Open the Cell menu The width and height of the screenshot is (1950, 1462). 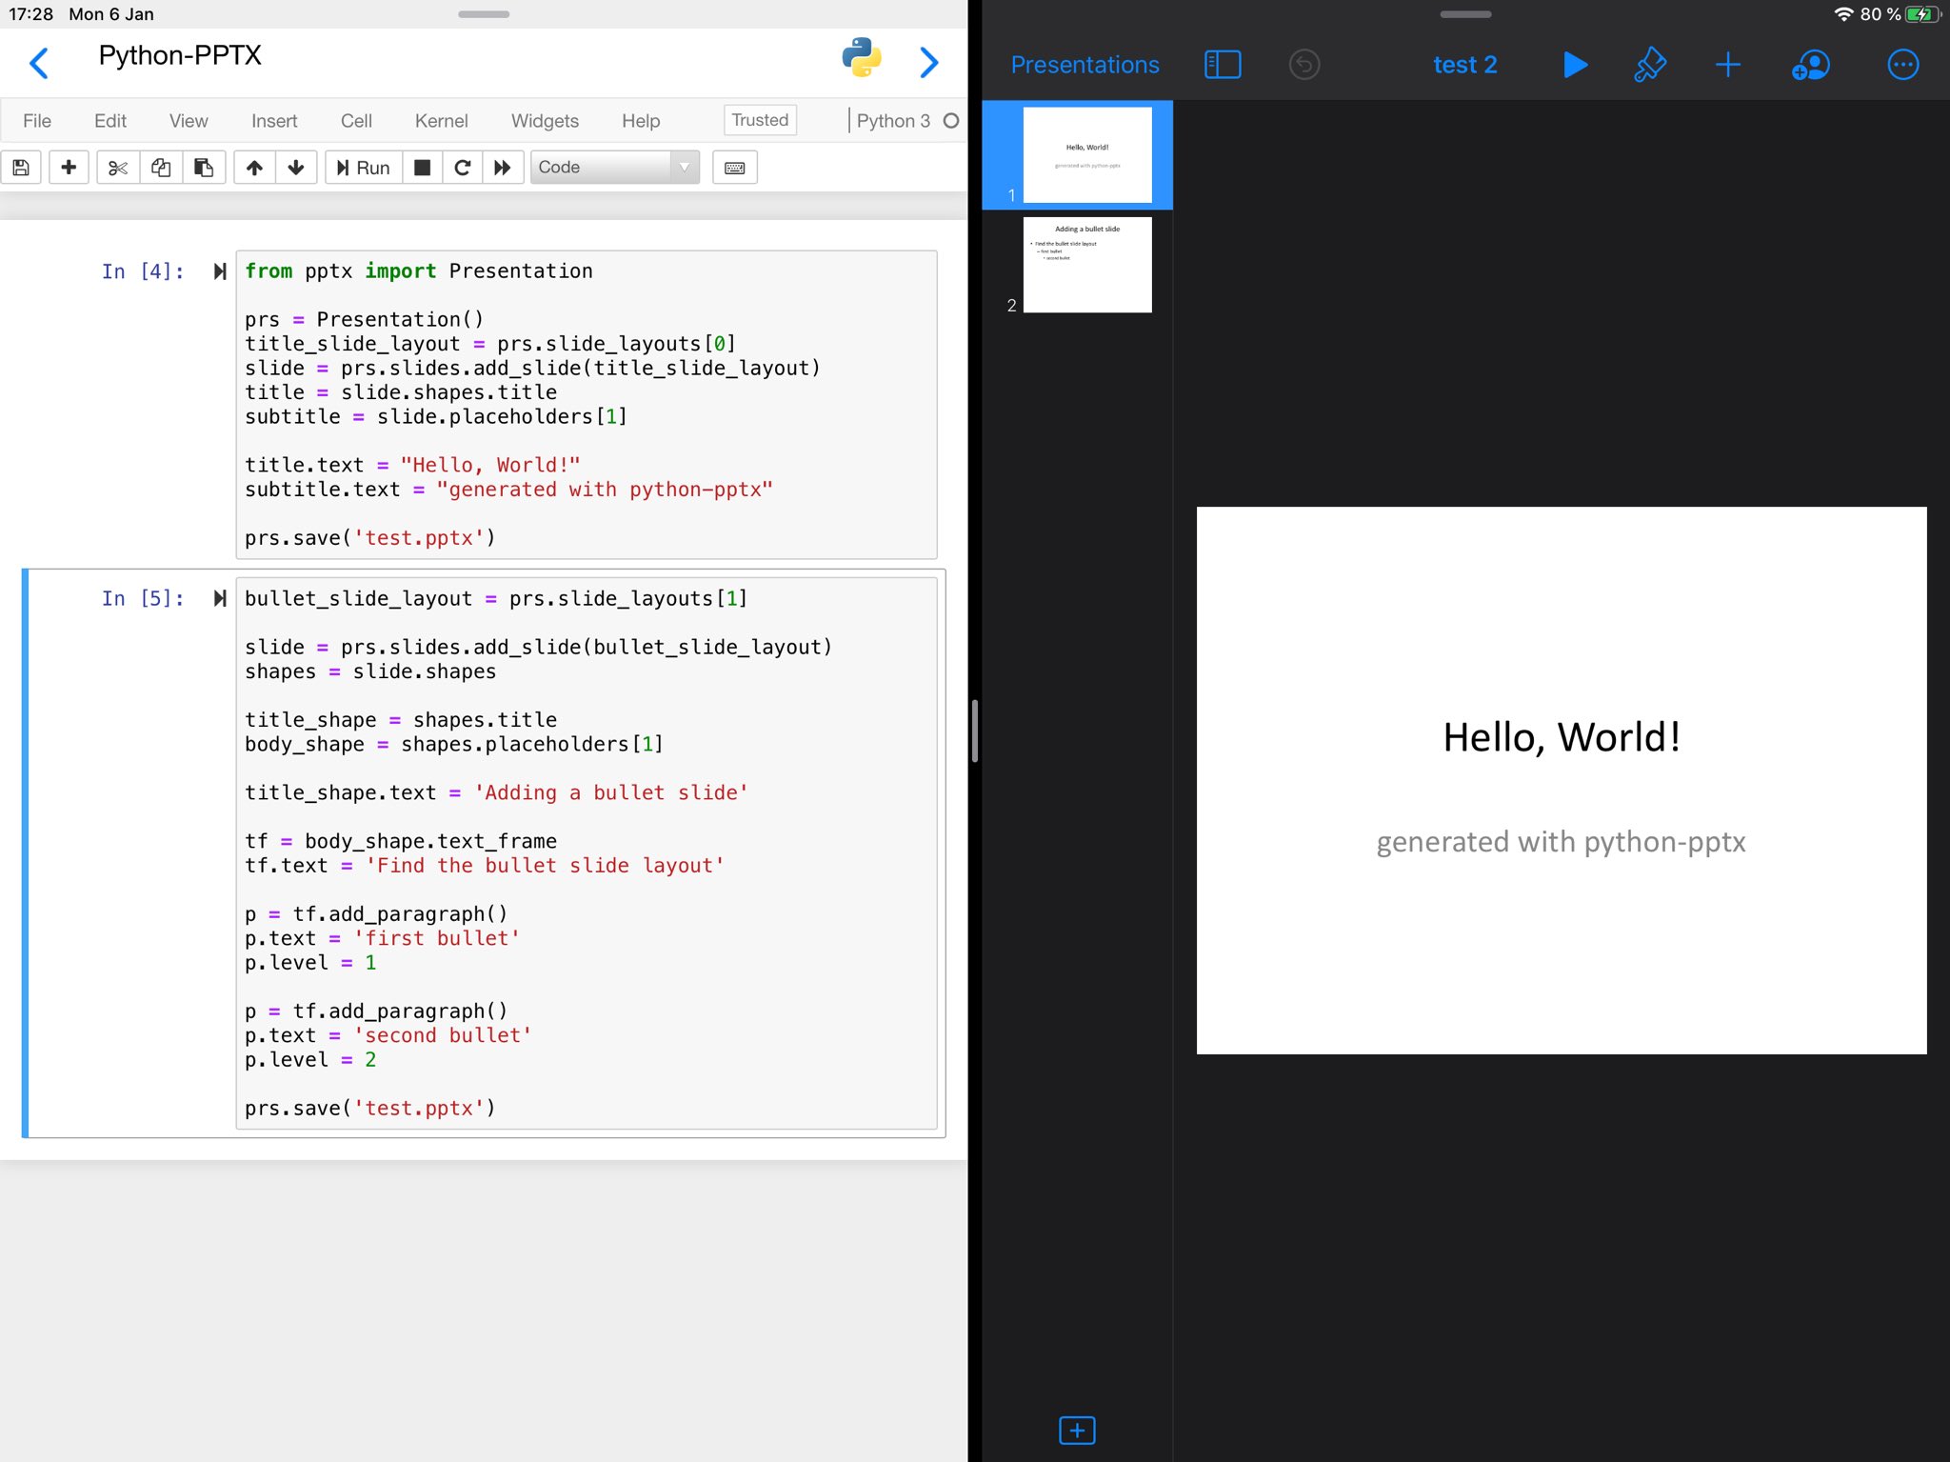click(x=356, y=121)
